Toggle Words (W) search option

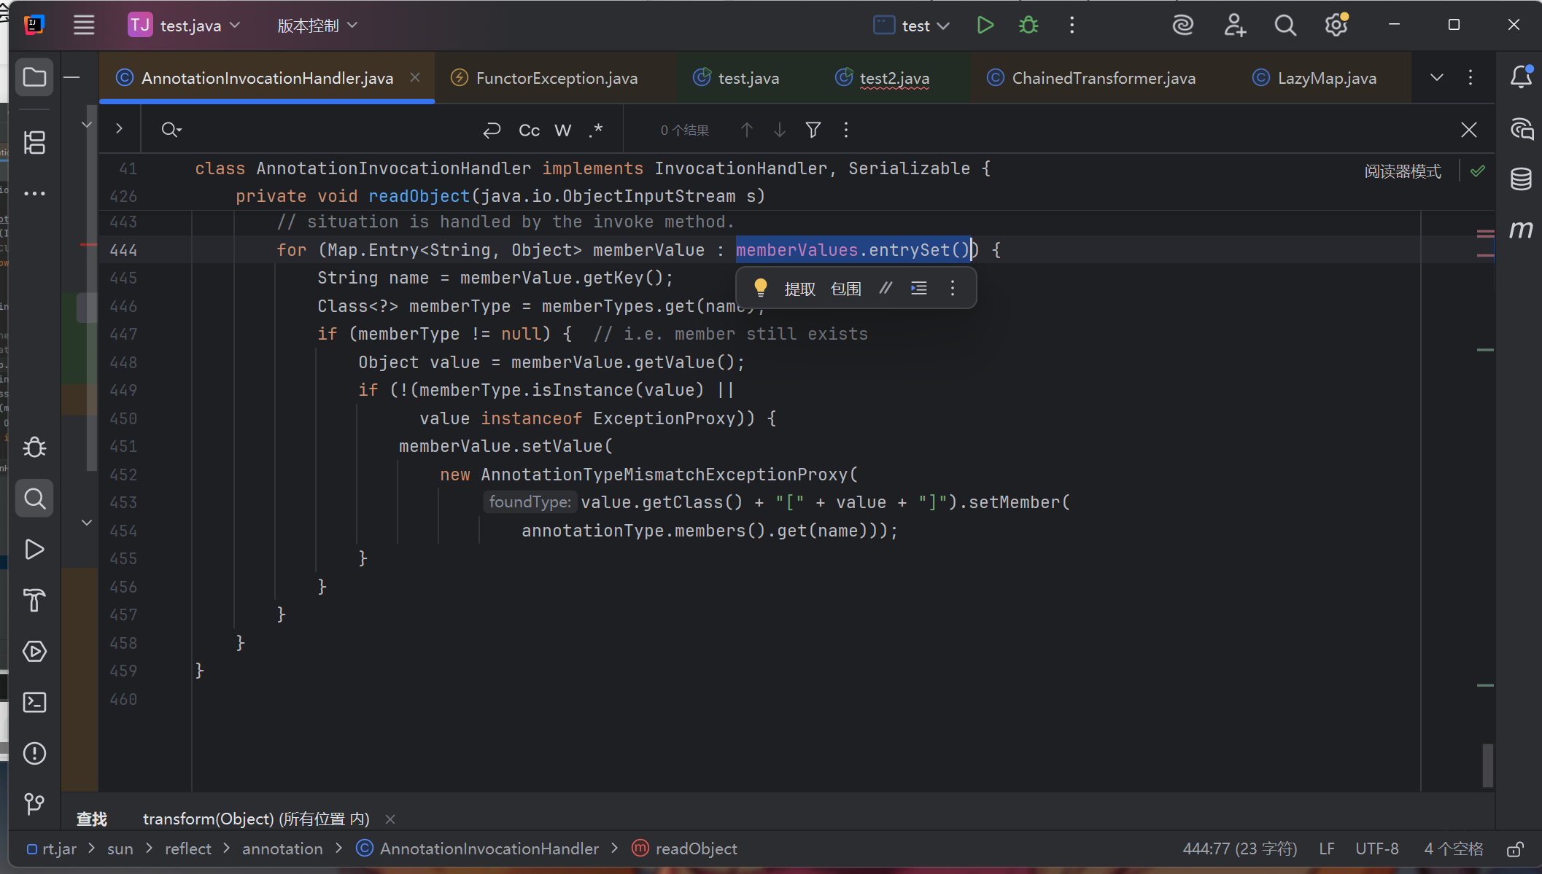562,130
